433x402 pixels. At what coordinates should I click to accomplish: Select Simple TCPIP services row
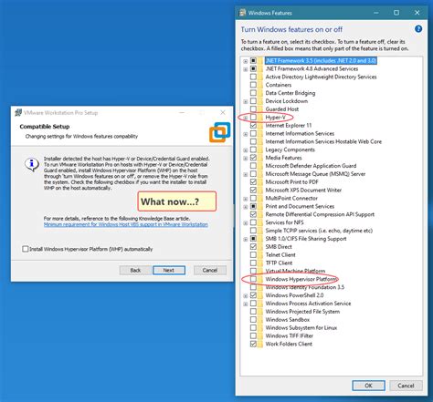point(319,231)
